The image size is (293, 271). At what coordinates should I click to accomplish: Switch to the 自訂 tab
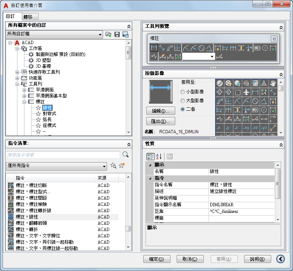tap(12, 16)
